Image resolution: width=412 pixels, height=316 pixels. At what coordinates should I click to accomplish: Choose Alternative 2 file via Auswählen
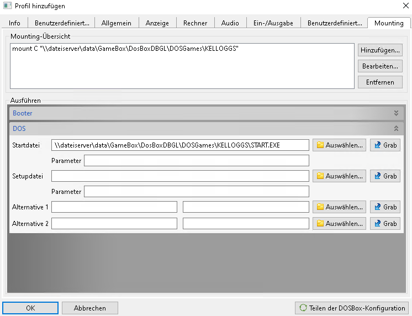[339, 224]
